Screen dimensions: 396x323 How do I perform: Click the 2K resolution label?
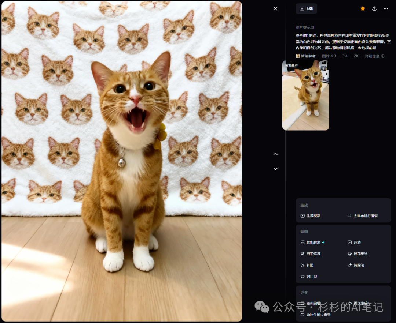[356, 56]
